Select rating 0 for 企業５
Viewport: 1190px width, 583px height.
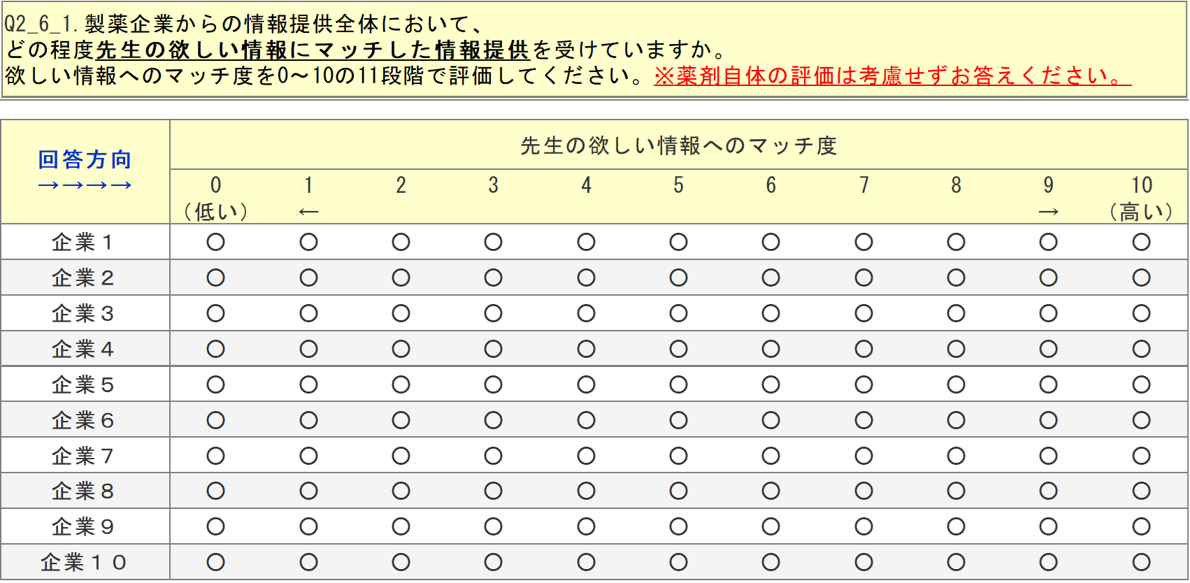[x=215, y=384]
